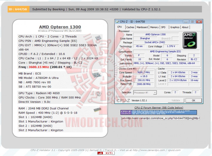
Task: Click the Bus Speed 200.01 MHz value
Action: coord(144,80)
